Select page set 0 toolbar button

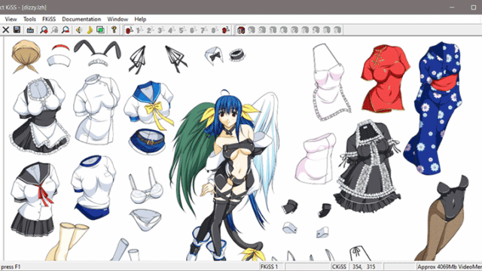pyautogui.click(x=129, y=30)
